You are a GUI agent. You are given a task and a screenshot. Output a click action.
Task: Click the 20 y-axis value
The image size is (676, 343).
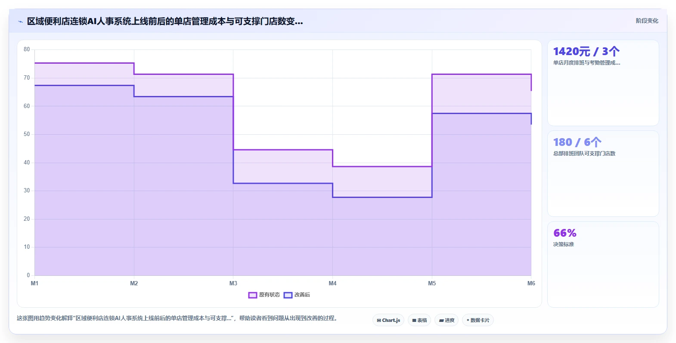27,219
